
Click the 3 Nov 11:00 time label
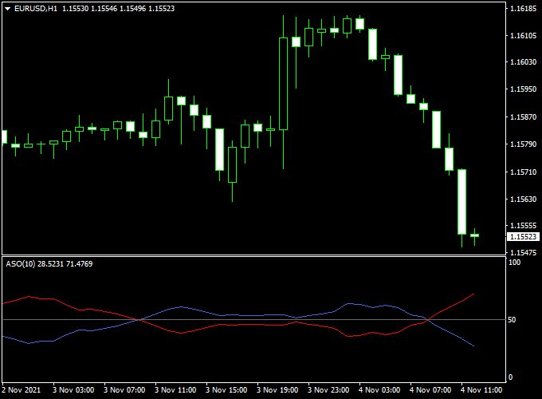coord(175,390)
